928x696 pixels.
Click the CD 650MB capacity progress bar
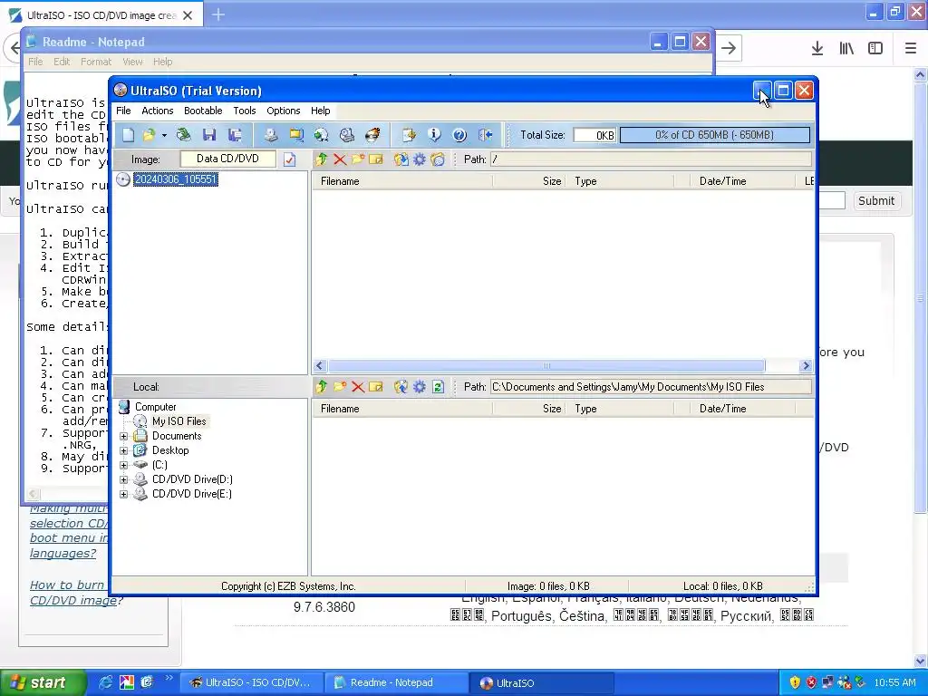(714, 135)
